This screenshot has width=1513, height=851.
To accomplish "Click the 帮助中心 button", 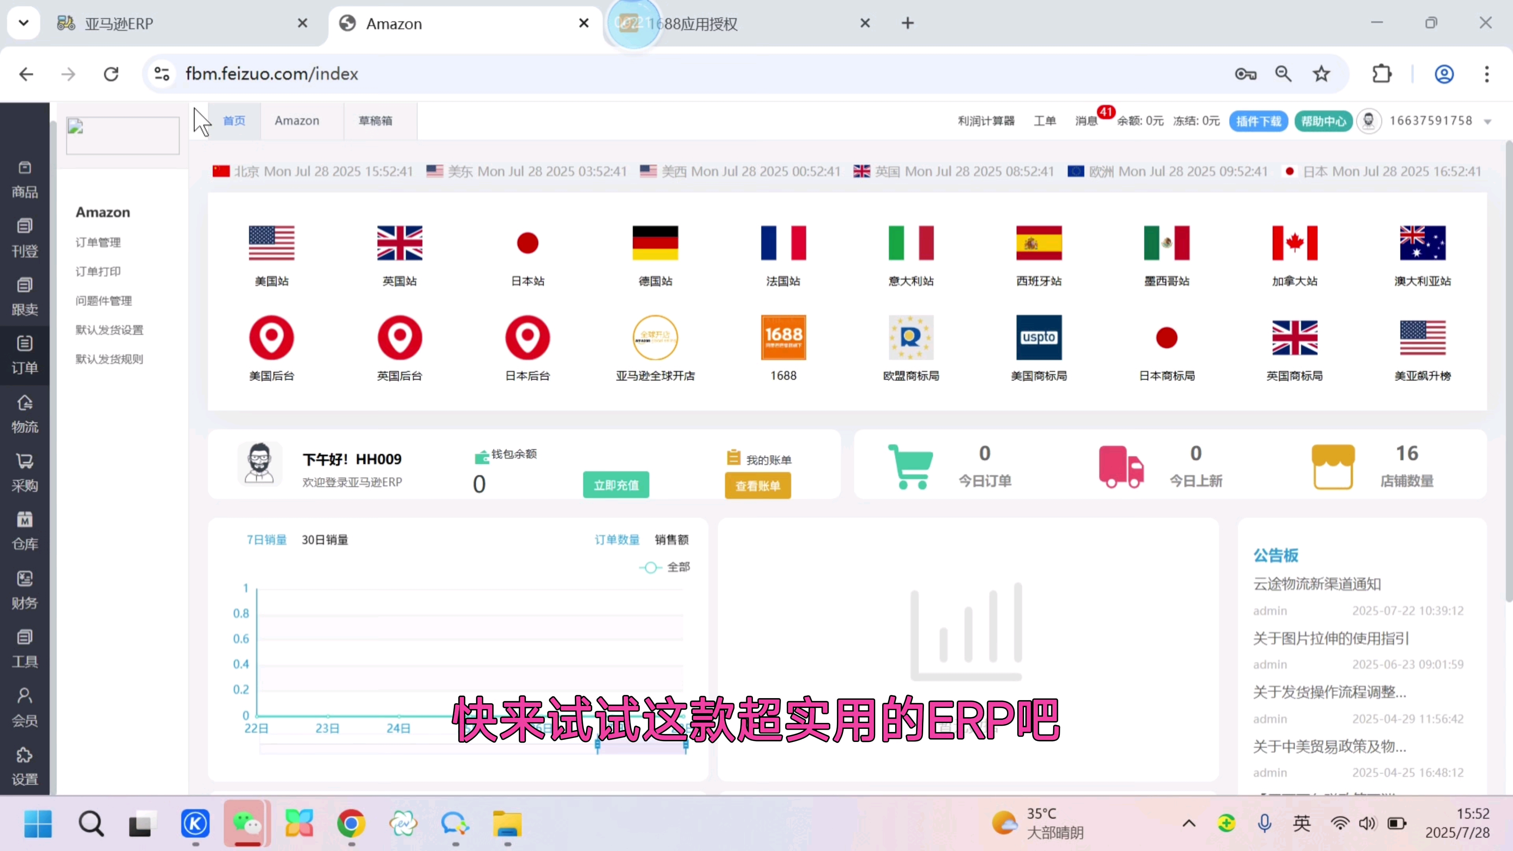I will pos(1323,122).
